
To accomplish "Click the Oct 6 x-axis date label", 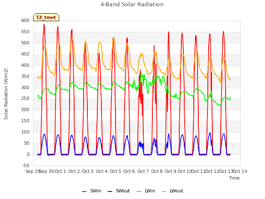I will (x=129, y=171).
